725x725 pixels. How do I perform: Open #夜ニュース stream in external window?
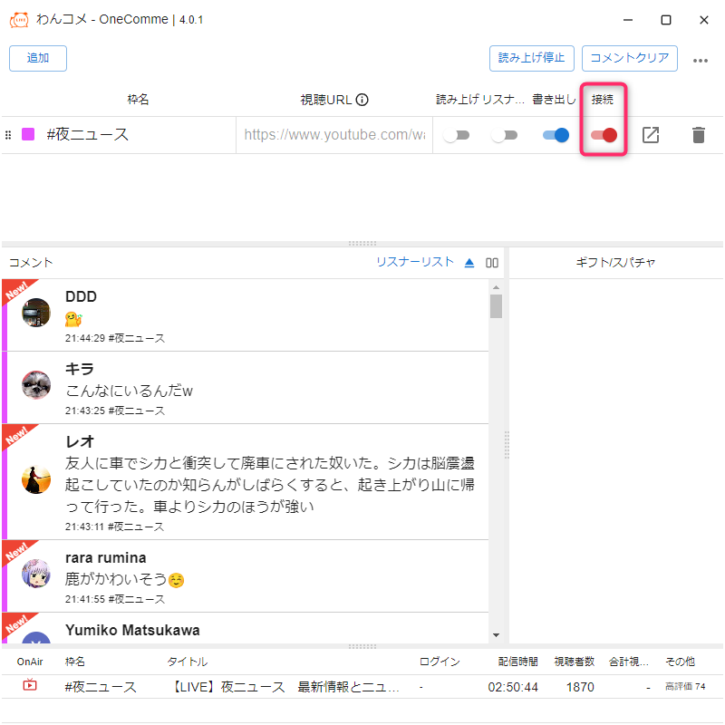coord(651,135)
